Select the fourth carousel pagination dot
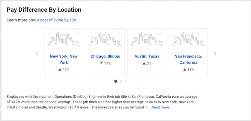Viewport: 251px width, 121px height. [x=131, y=81]
